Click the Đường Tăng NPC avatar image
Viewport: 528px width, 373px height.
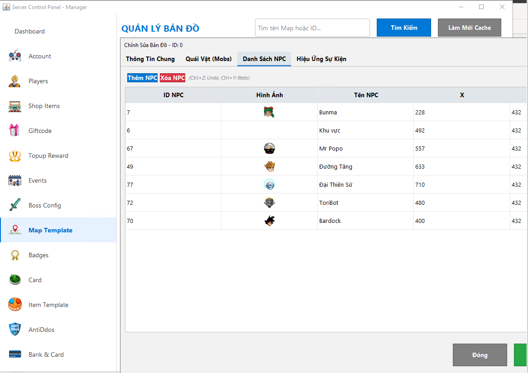[x=269, y=166]
